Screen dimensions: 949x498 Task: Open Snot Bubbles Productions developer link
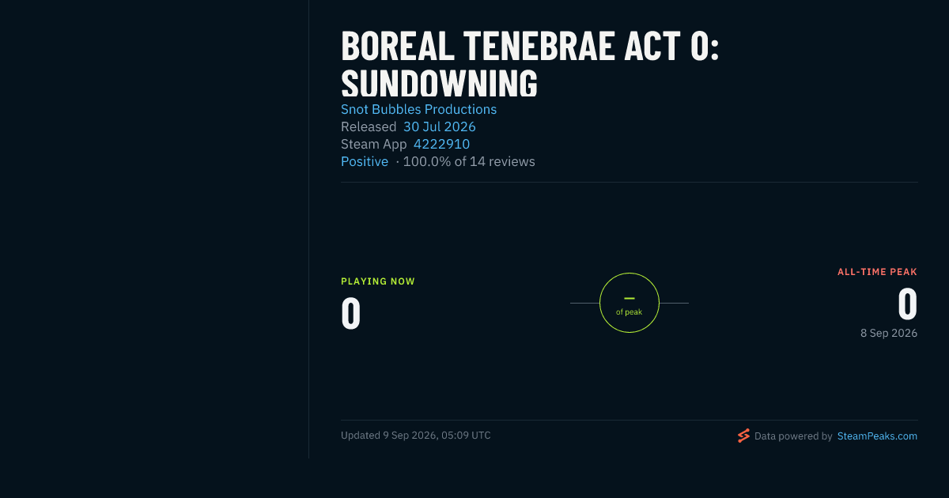coord(418,109)
